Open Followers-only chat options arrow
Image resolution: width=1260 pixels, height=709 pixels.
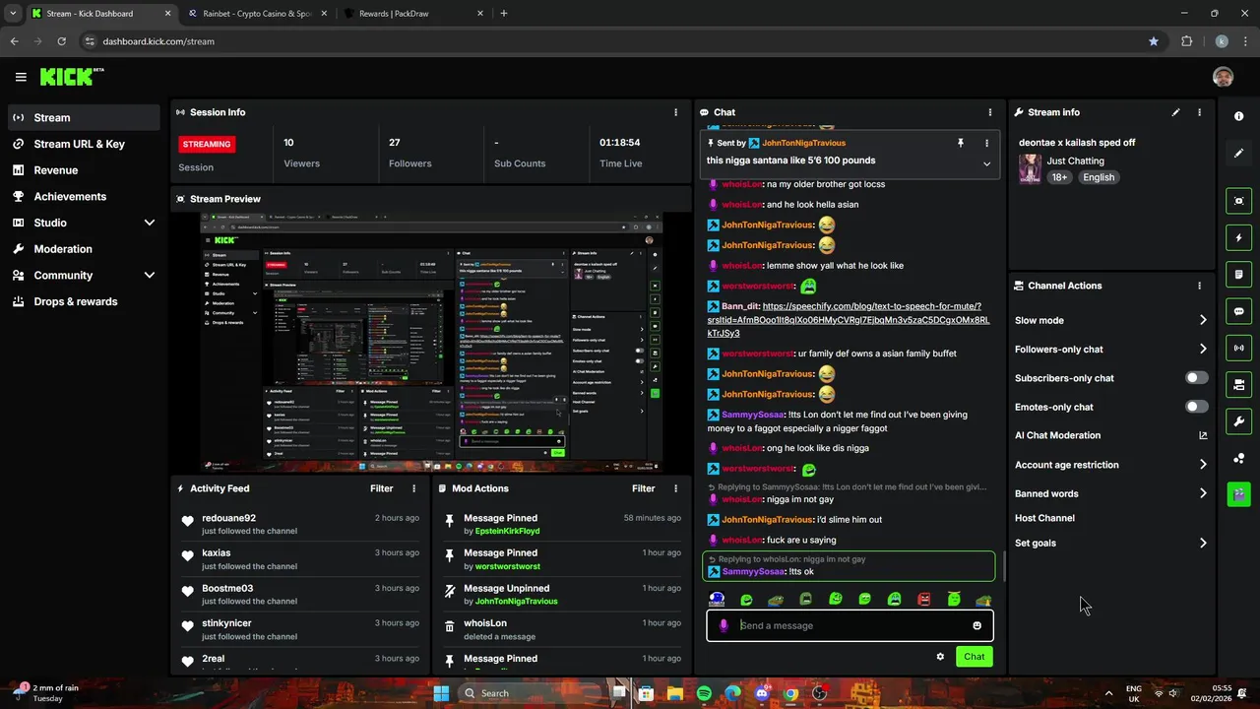tap(1203, 349)
